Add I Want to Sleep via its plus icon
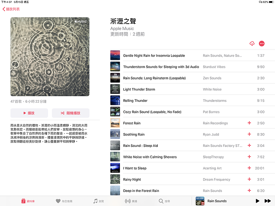 [249, 168]
